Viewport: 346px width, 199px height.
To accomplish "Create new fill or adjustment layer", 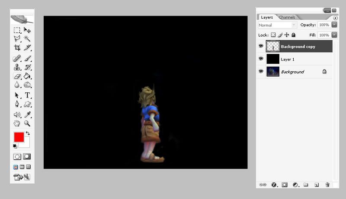I will [x=295, y=185].
